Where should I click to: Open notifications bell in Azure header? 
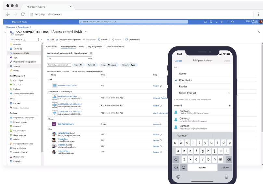click(x=217, y=22)
